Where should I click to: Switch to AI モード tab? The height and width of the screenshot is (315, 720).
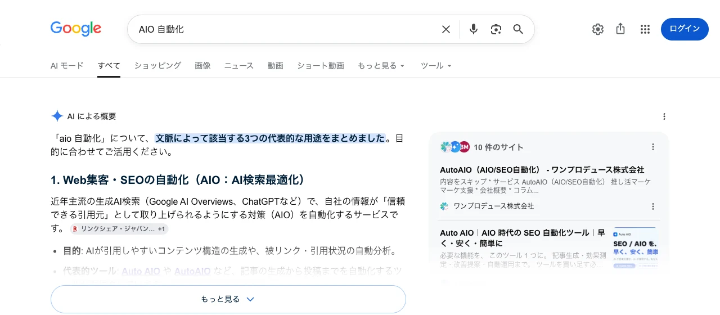point(67,66)
